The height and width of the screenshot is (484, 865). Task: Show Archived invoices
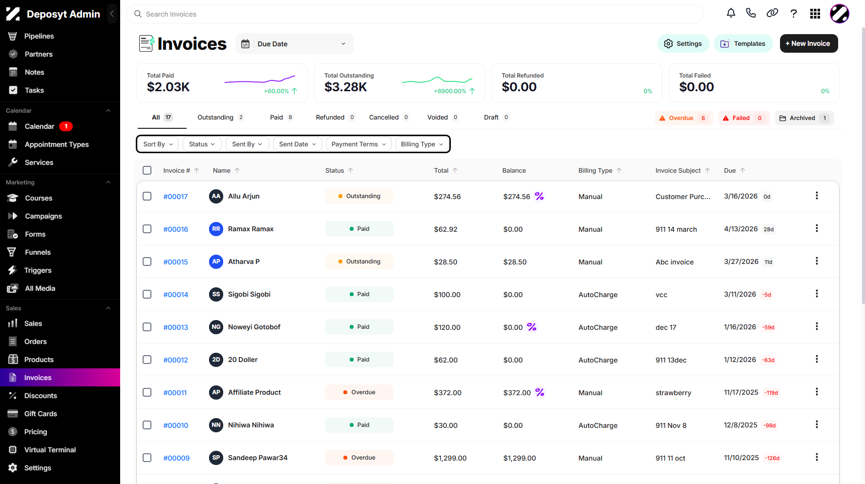pos(804,118)
